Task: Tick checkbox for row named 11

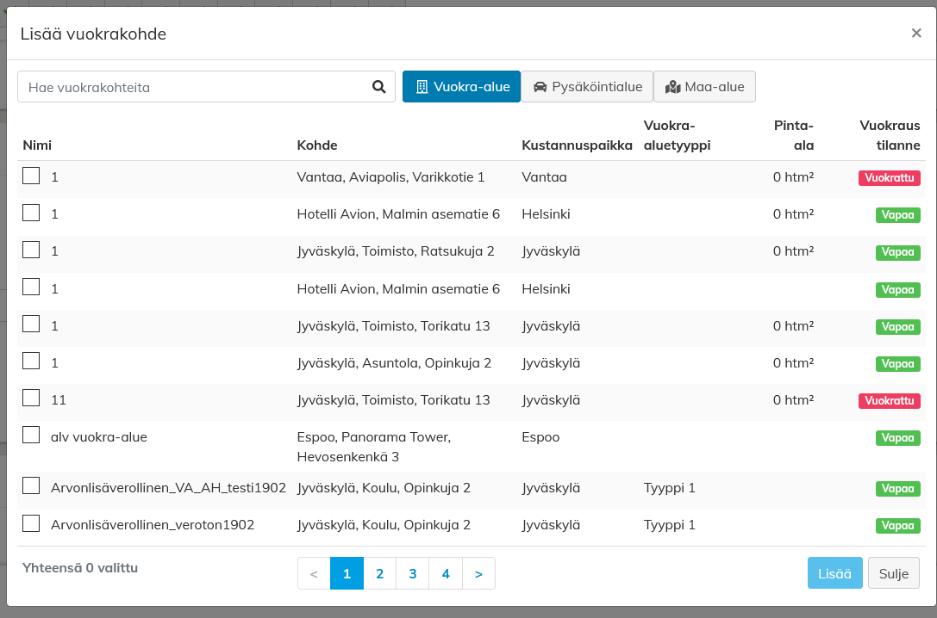Action: point(31,398)
